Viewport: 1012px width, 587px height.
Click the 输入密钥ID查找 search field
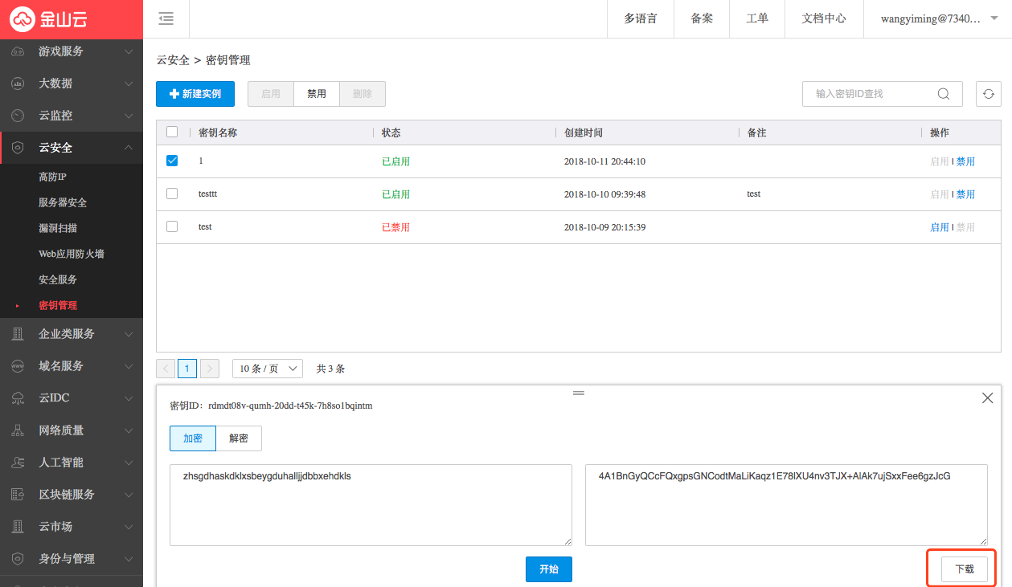[872, 94]
